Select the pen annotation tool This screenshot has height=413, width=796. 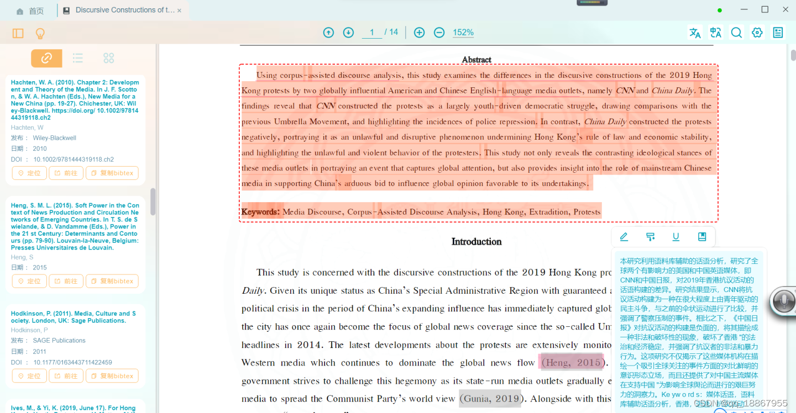pyautogui.click(x=624, y=237)
